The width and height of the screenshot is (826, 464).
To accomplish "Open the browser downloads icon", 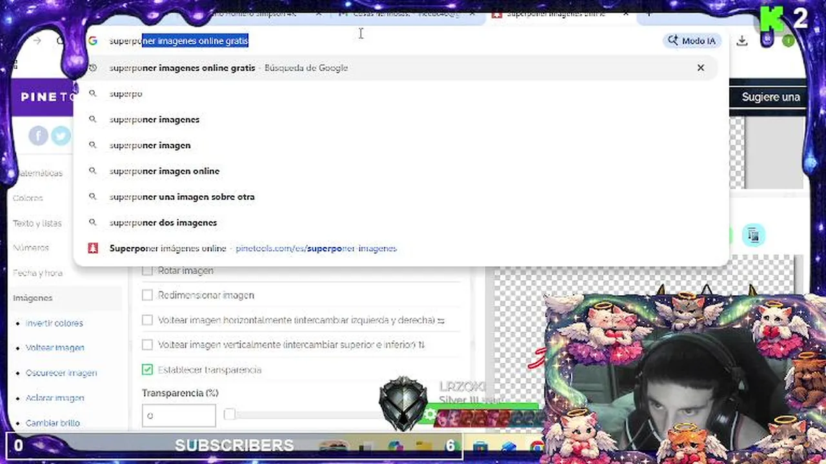I will coord(742,41).
